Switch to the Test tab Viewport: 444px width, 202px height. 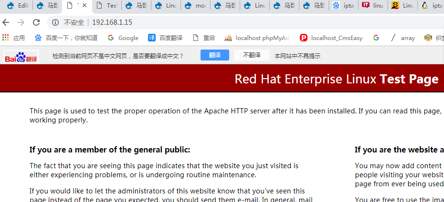pos(107,5)
